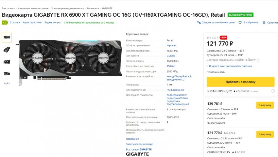278x157 pixels.
Task: Click the info icon next to ОНЛАЙНТРЕЙД.РУ delivery
Action: click(x=258, y=60)
